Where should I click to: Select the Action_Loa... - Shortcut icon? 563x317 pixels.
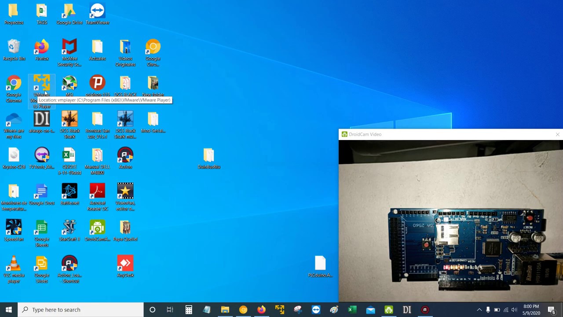coord(69,269)
